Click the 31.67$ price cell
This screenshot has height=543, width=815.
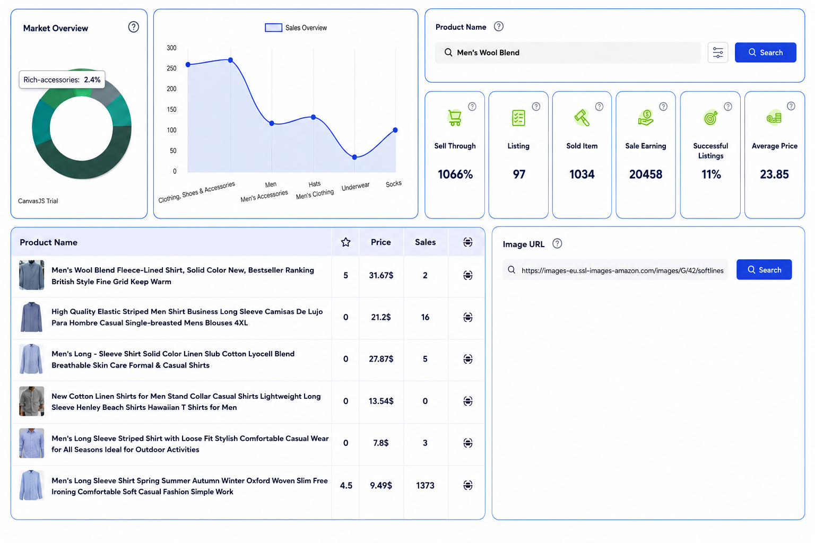coord(381,275)
